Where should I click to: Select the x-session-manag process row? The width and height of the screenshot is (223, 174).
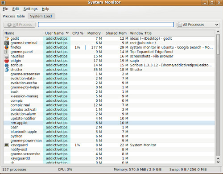point(109,96)
